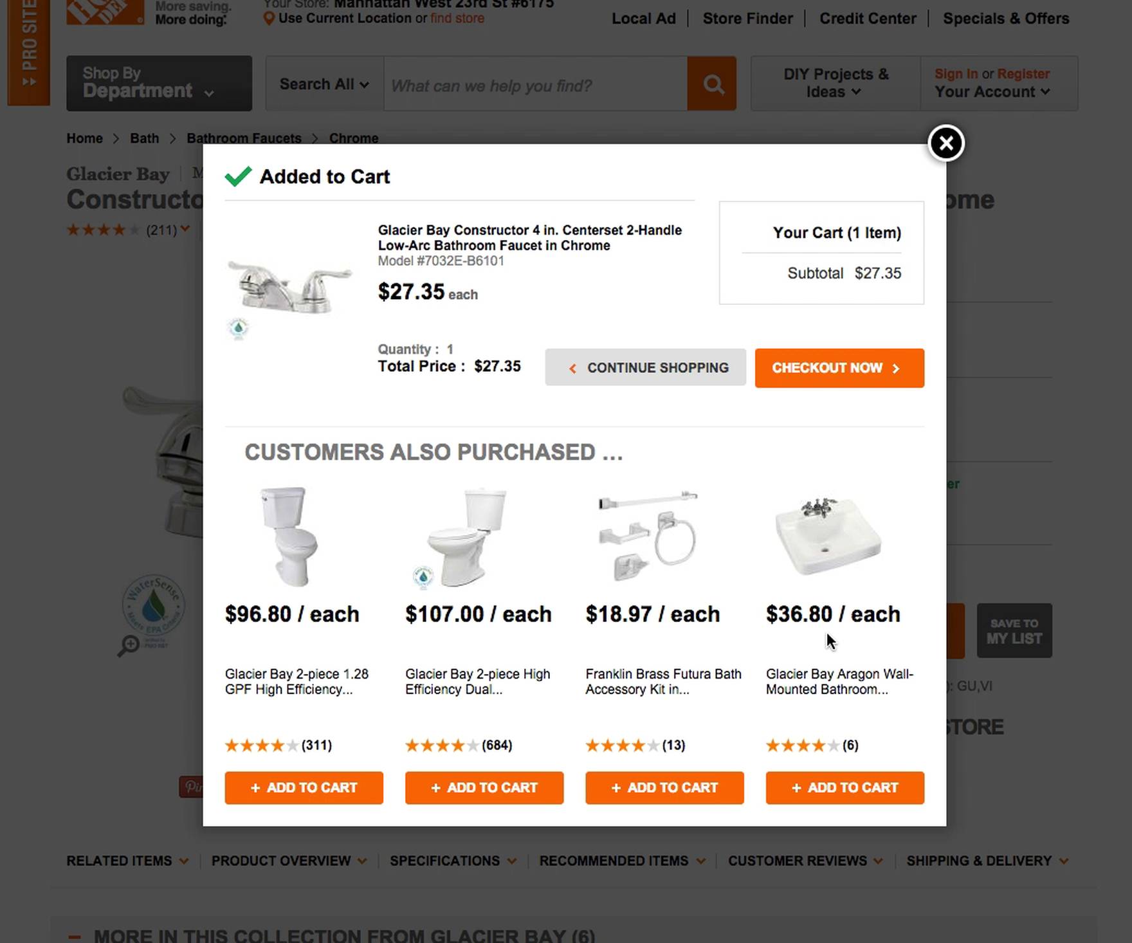Click the location pin icon

pyautogui.click(x=269, y=19)
